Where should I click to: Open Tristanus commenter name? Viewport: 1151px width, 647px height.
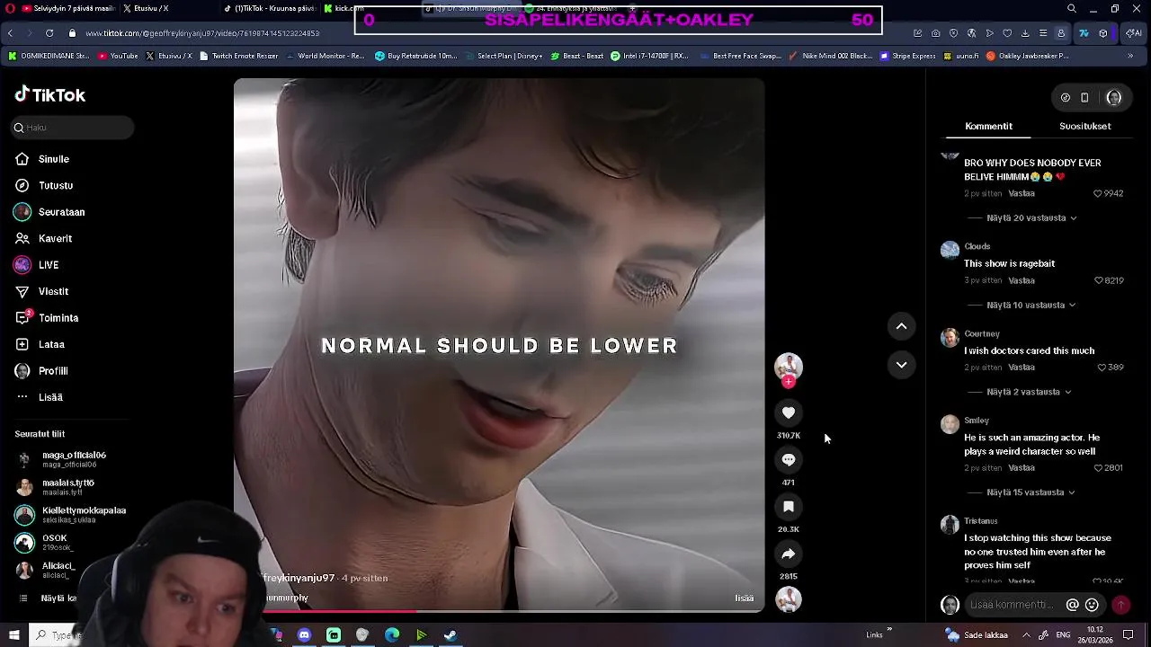(981, 521)
